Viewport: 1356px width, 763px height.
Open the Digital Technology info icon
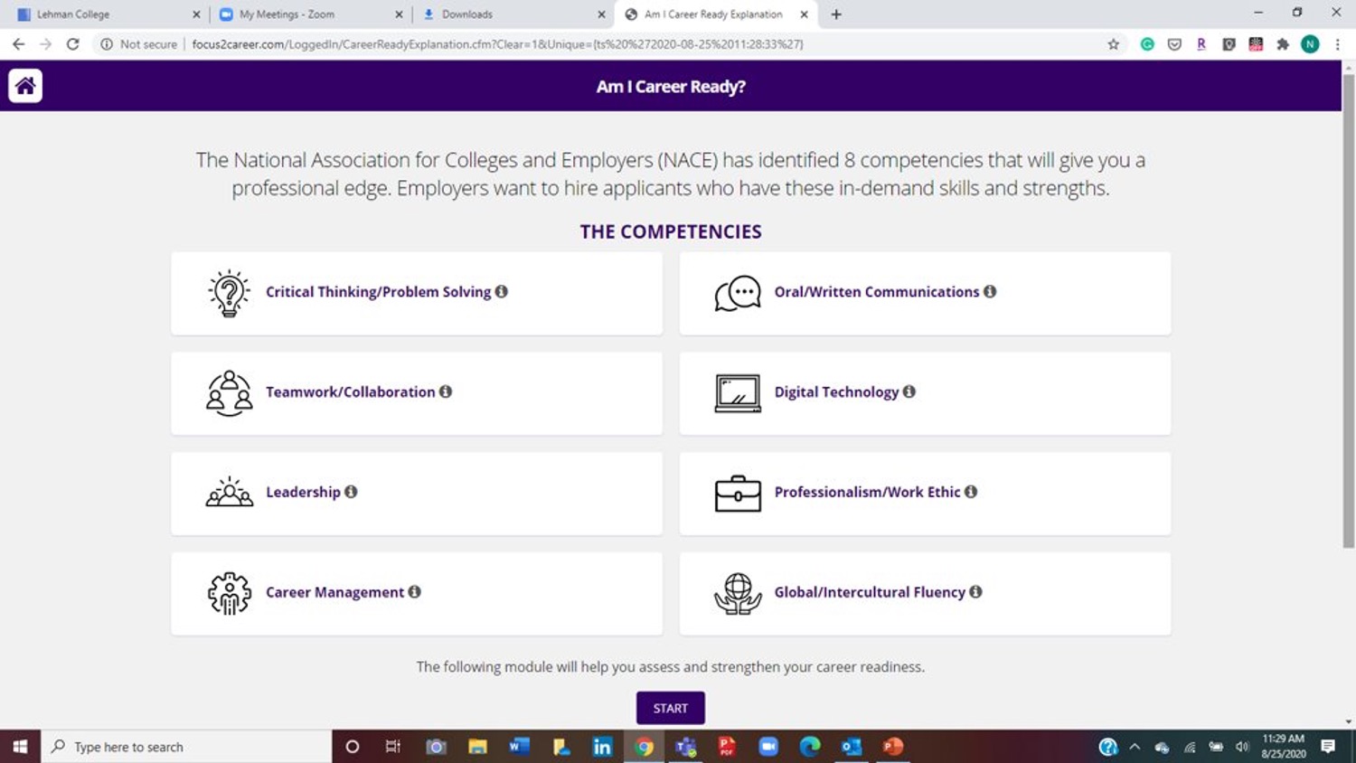coord(909,391)
